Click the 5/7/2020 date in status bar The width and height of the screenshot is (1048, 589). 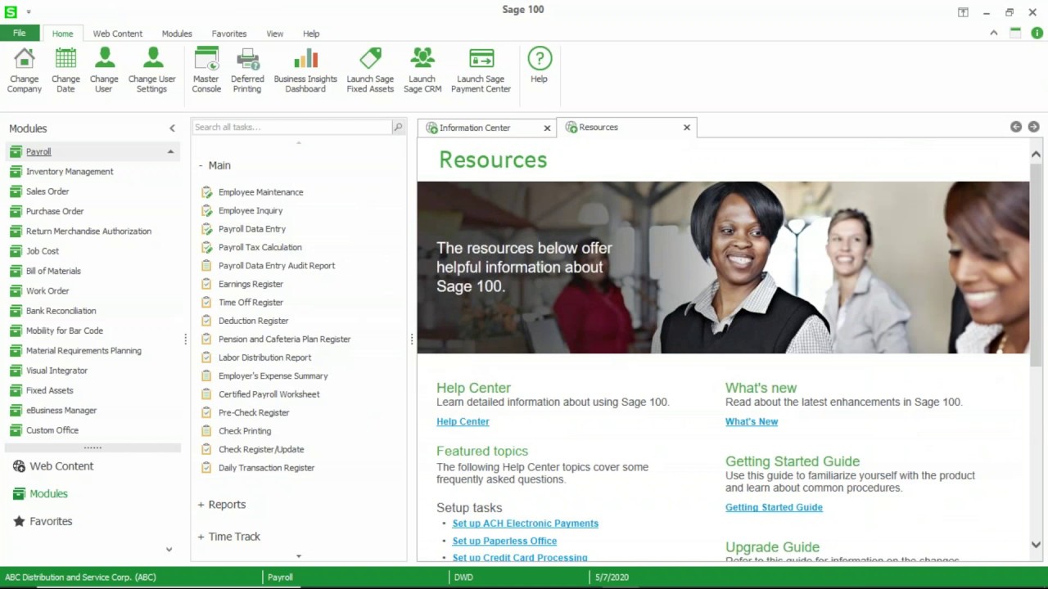[x=612, y=578]
